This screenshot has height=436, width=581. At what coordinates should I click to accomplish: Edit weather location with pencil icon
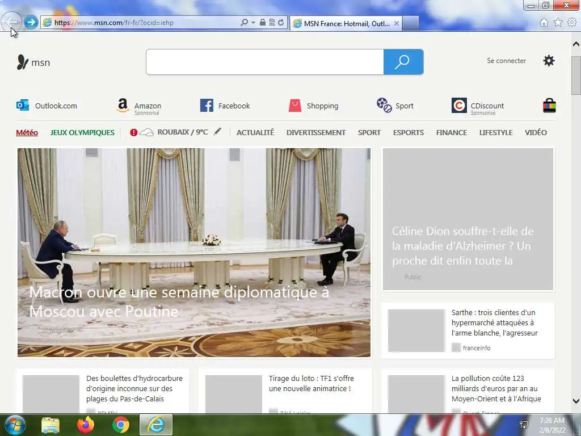[x=217, y=132]
